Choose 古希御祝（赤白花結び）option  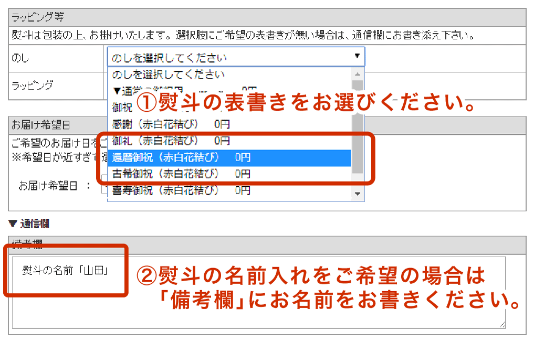pos(229,174)
